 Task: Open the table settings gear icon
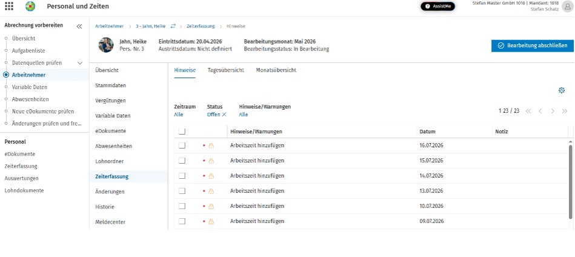click(562, 90)
